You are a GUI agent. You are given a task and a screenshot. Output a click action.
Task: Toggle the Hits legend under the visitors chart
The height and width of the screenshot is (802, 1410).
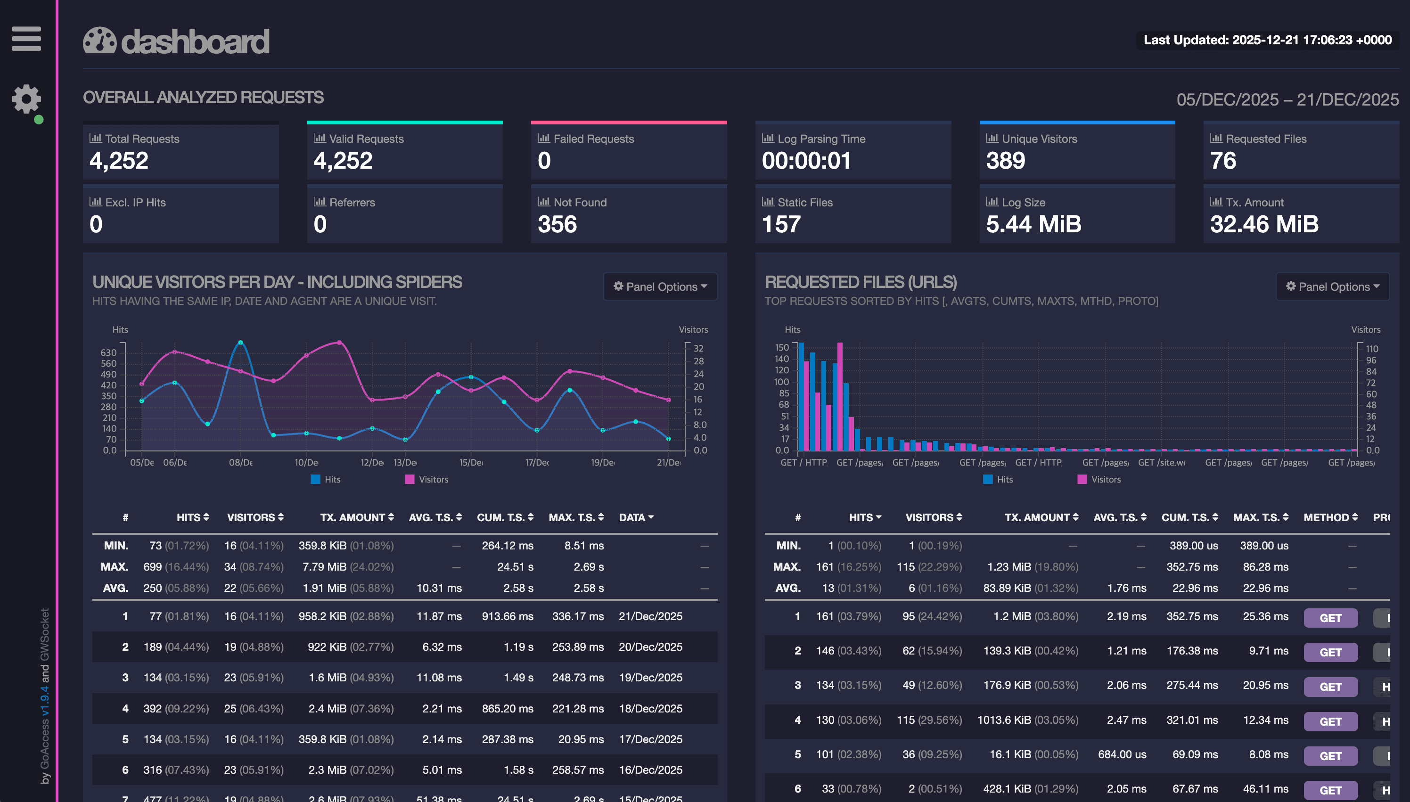[x=325, y=479]
